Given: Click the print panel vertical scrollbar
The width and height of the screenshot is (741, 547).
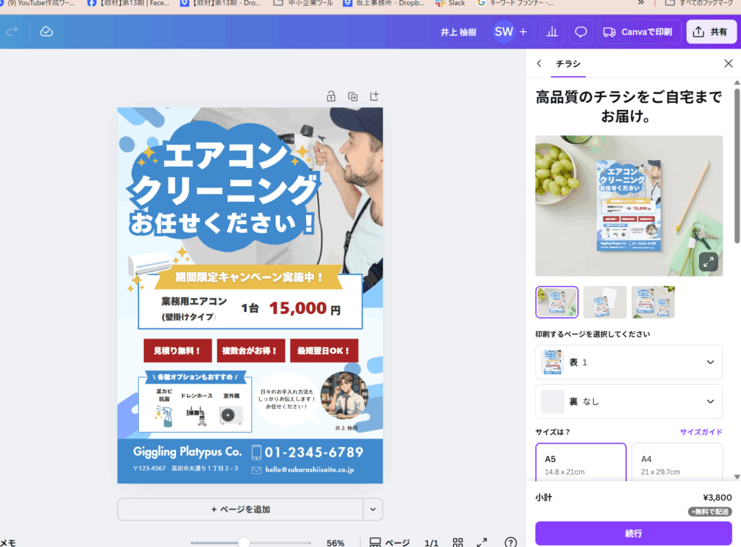Looking at the screenshot, I should click(737, 165).
